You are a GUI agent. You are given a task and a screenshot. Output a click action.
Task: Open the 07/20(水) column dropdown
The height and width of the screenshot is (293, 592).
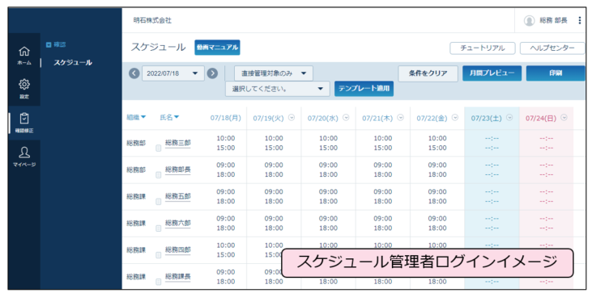click(x=346, y=118)
